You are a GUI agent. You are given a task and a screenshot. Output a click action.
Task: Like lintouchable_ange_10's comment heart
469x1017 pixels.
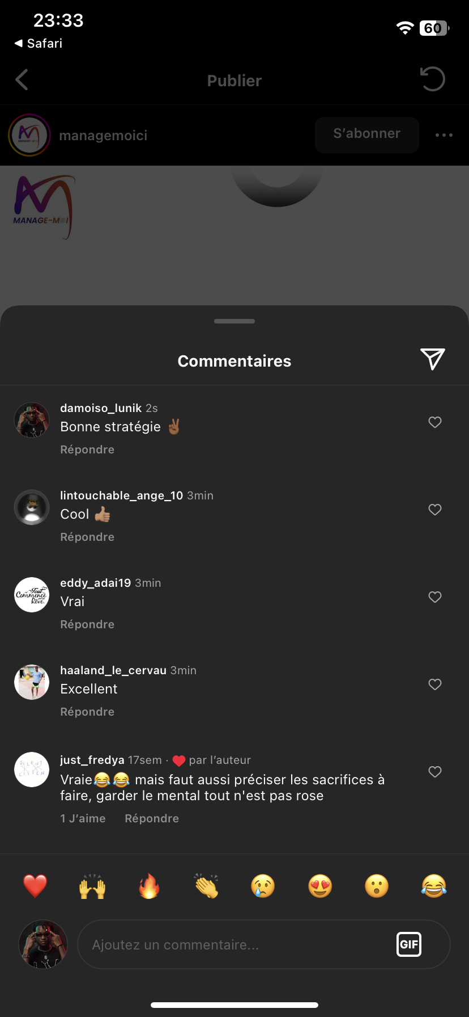point(435,510)
